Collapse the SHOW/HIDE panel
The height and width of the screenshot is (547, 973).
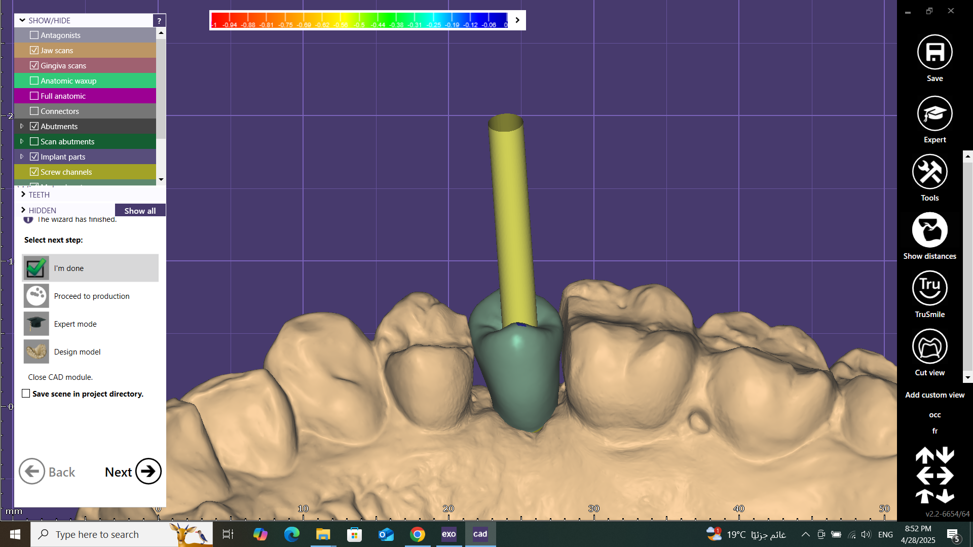[x=22, y=20]
